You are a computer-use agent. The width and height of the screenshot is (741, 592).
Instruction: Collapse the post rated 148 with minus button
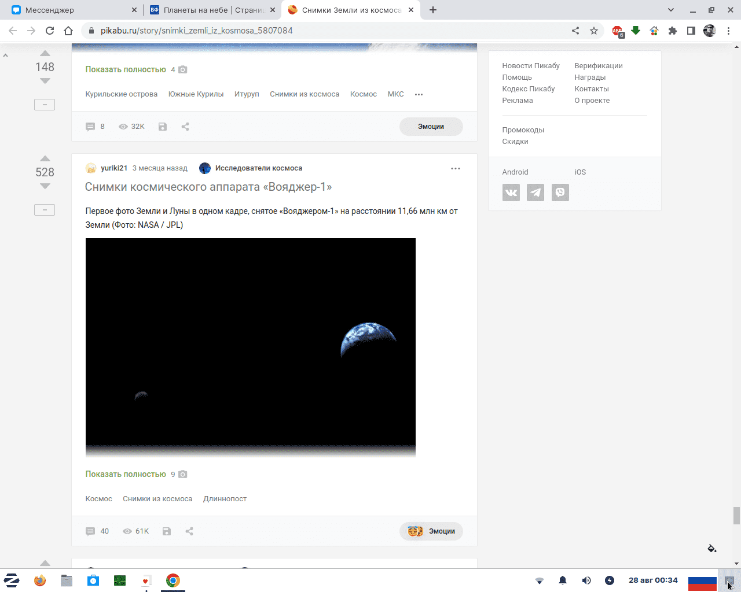tap(45, 105)
